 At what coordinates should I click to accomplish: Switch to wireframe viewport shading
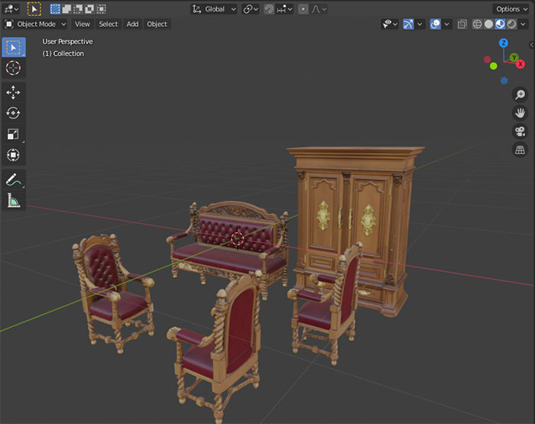coord(478,24)
